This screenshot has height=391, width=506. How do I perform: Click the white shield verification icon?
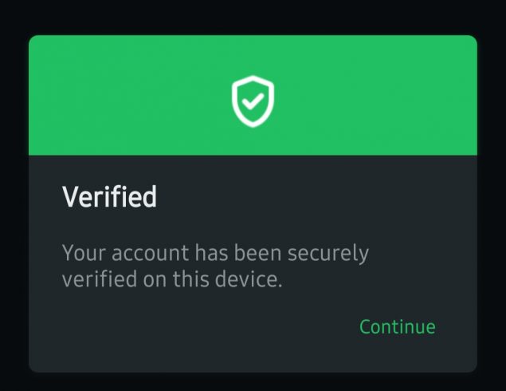pos(253,101)
